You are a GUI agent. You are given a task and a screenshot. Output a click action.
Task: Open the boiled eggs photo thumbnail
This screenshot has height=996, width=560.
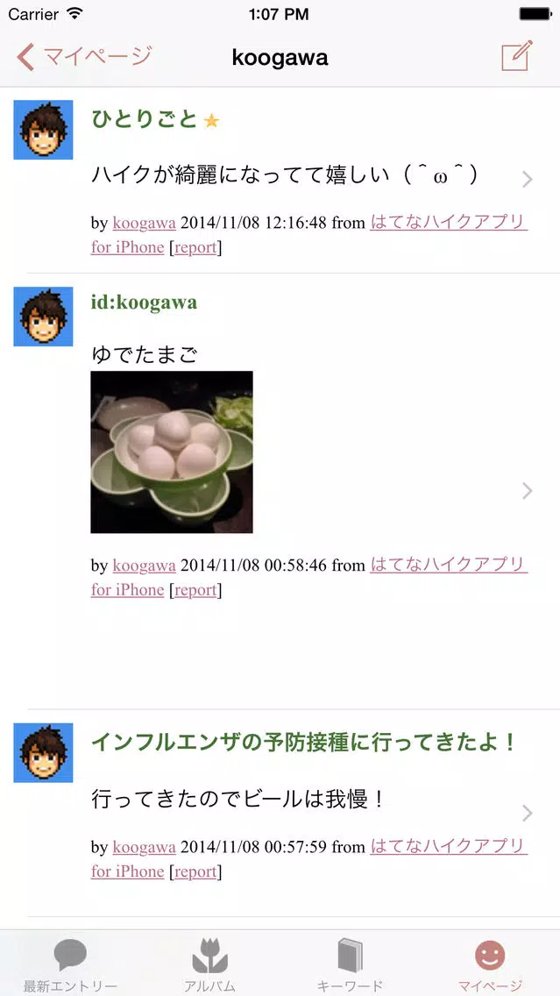[172, 452]
